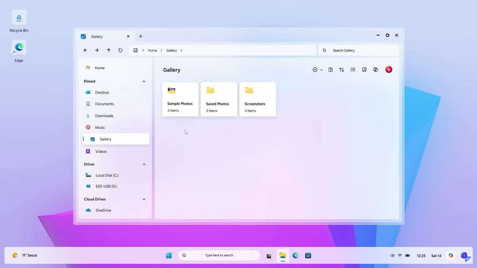Select Downloads in the sidebar
Image resolution: width=477 pixels, height=268 pixels.
(x=104, y=116)
